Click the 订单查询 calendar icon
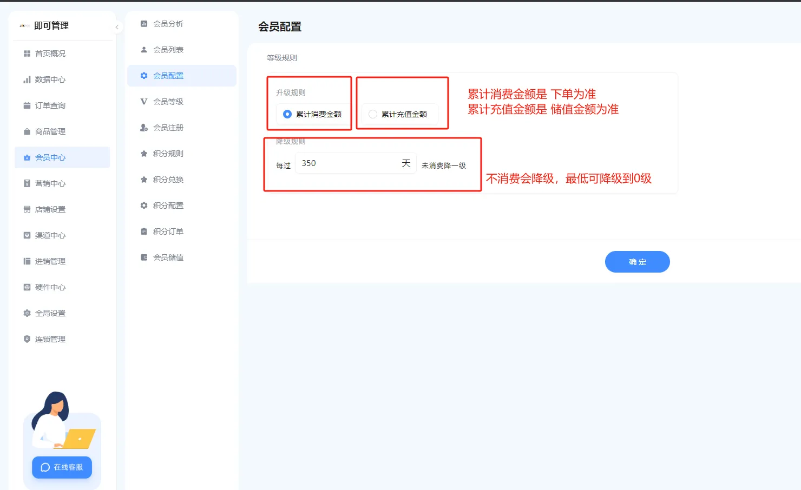This screenshot has width=801, height=490. (27, 105)
